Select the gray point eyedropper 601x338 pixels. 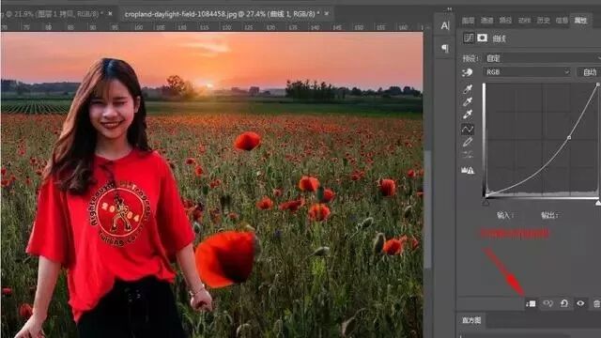click(468, 101)
